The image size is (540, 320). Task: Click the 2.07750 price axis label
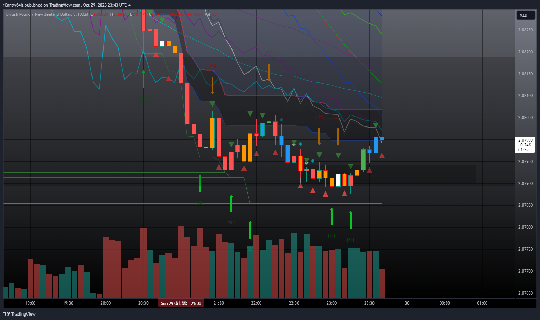pos(525,249)
